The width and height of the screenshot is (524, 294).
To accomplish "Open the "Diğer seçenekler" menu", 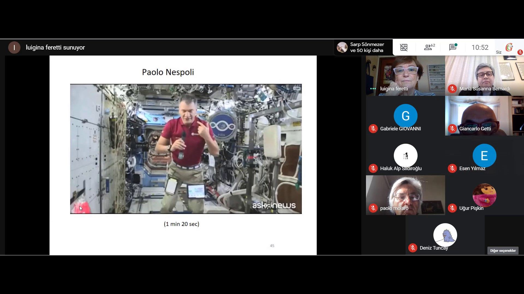I will [503, 250].
